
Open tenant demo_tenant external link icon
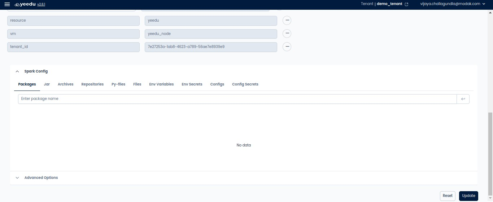(407, 4)
